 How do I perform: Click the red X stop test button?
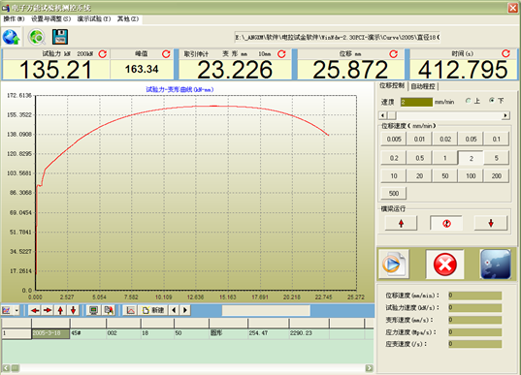[444, 265]
